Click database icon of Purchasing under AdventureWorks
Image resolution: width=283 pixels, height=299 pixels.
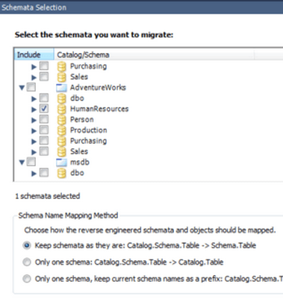(x=61, y=141)
